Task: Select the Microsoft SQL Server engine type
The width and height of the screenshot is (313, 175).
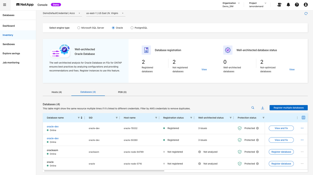Action: point(79,28)
